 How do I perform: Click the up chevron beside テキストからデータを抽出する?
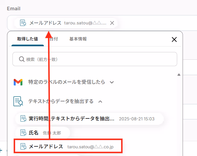point(100,101)
